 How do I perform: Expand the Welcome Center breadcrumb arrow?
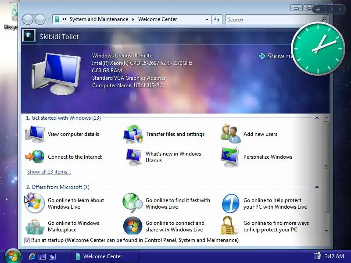(x=133, y=19)
